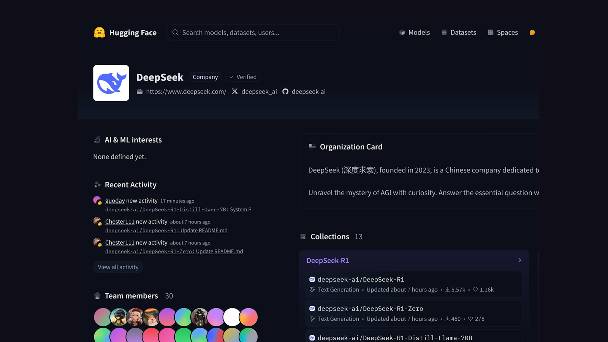Click the Organization Card heading
608x342 pixels.
(351, 147)
